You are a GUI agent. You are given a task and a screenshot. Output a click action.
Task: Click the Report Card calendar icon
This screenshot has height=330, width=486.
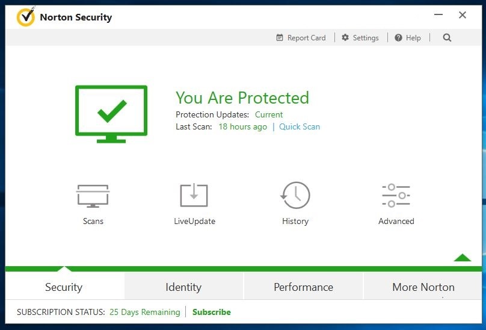click(280, 37)
